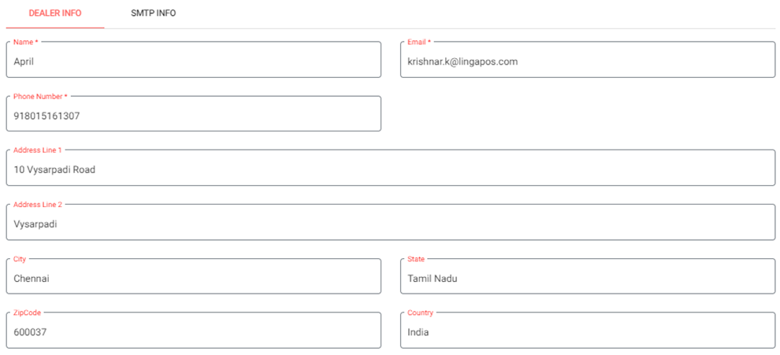
Task: Click the 'Email *' floating label
Action: coord(419,42)
